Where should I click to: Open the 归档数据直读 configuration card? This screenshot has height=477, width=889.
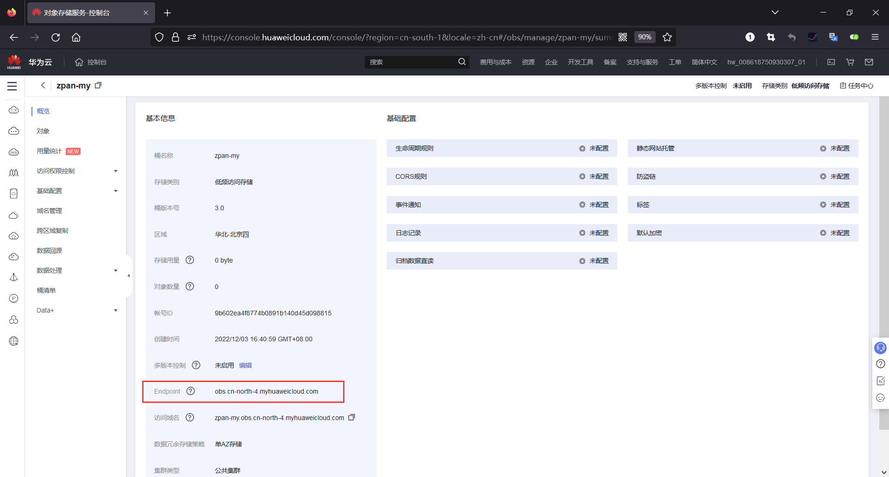click(x=502, y=261)
